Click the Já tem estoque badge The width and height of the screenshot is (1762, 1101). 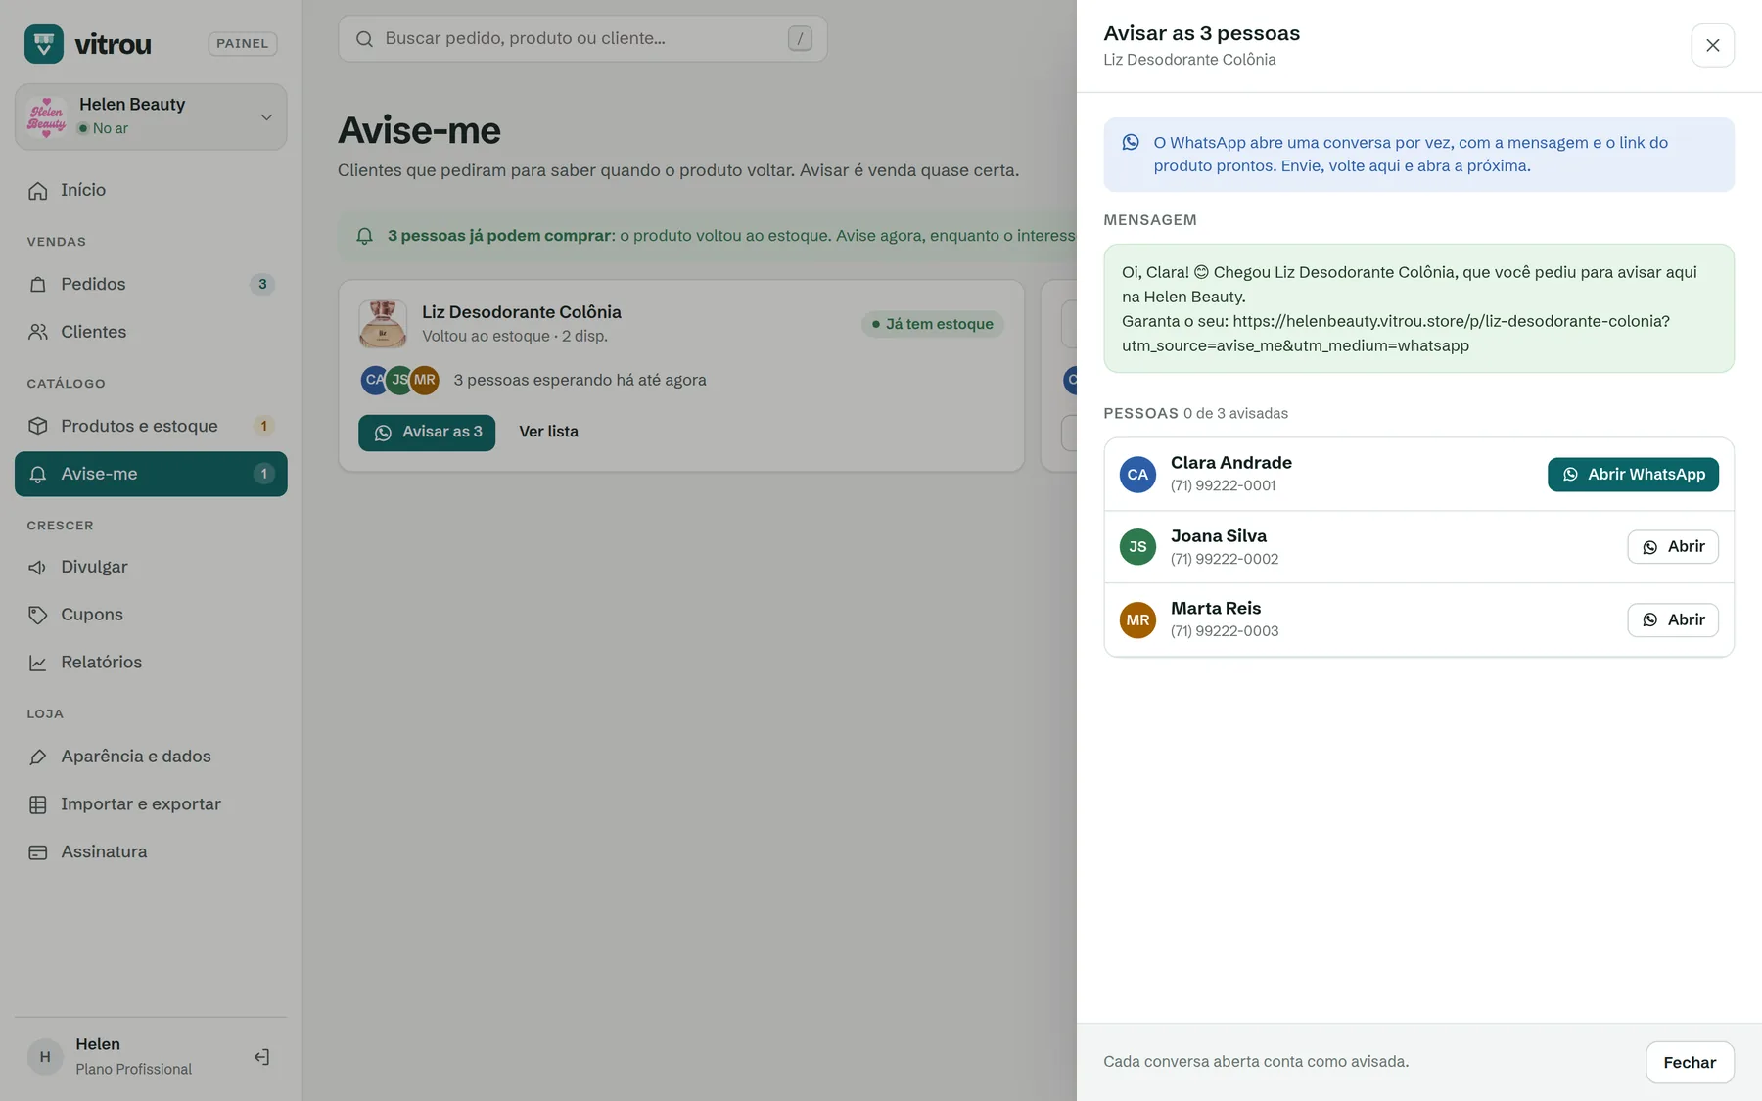click(933, 324)
